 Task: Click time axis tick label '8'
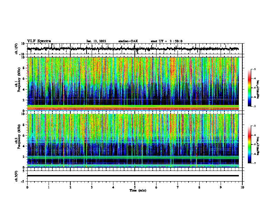click(199, 187)
